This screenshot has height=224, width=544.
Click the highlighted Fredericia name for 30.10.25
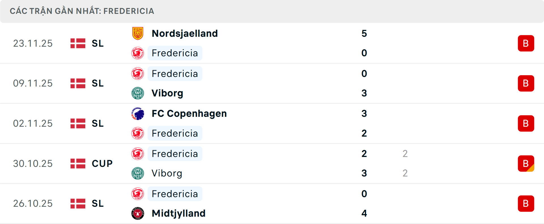click(175, 154)
